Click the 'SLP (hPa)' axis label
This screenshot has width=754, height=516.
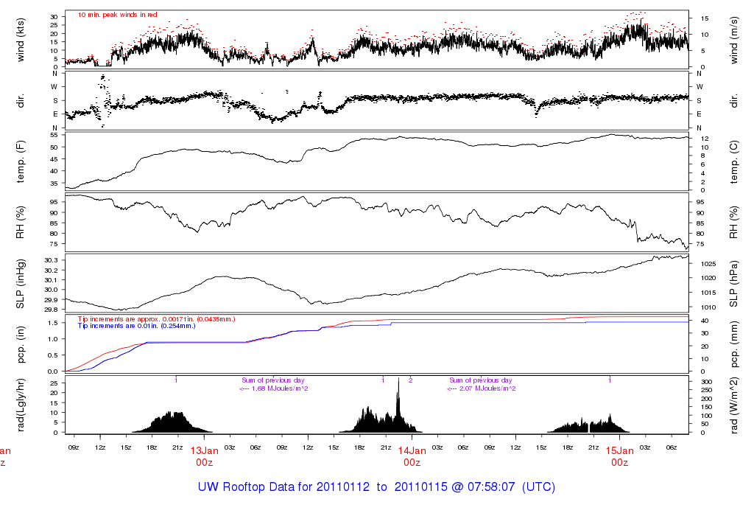(x=733, y=284)
